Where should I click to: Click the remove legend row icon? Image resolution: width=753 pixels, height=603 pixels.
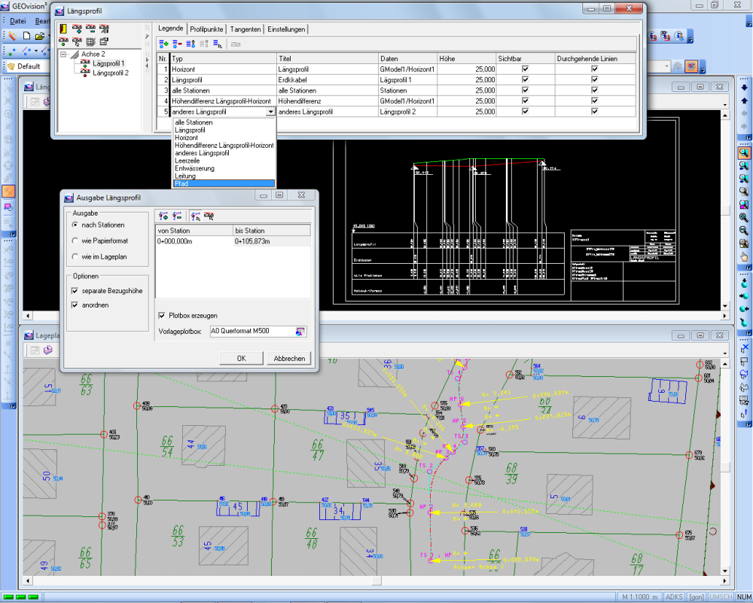(177, 44)
